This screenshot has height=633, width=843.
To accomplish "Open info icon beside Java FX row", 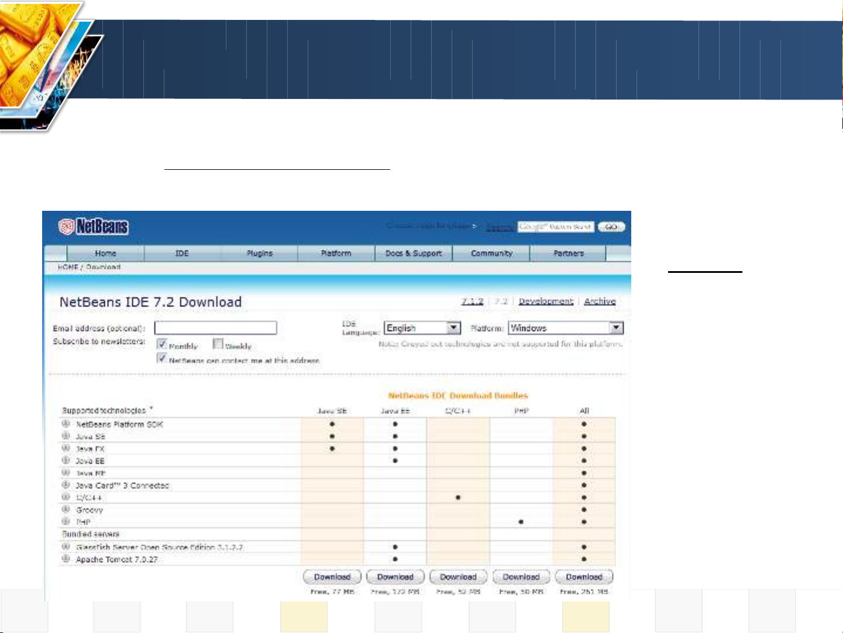I will tap(66, 448).
